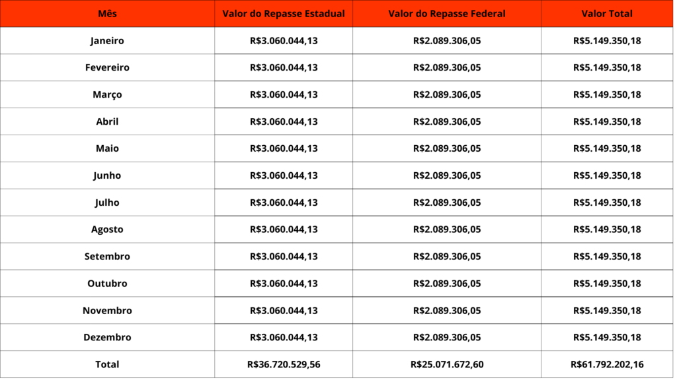677x380 pixels.
Task: Click the Valor do Repasse Federal header
Action: point(447,14)
